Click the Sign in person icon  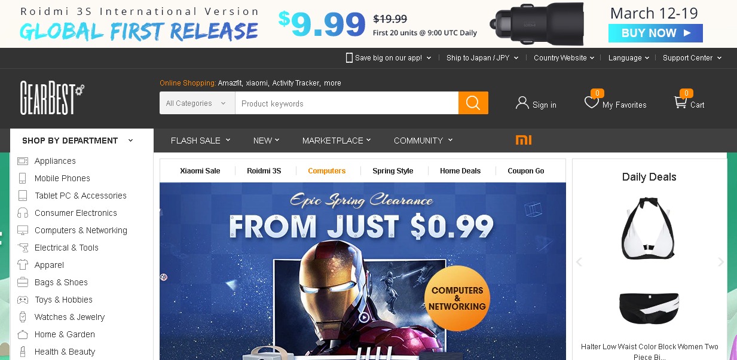pyautogui.click(x=522, y=103)
